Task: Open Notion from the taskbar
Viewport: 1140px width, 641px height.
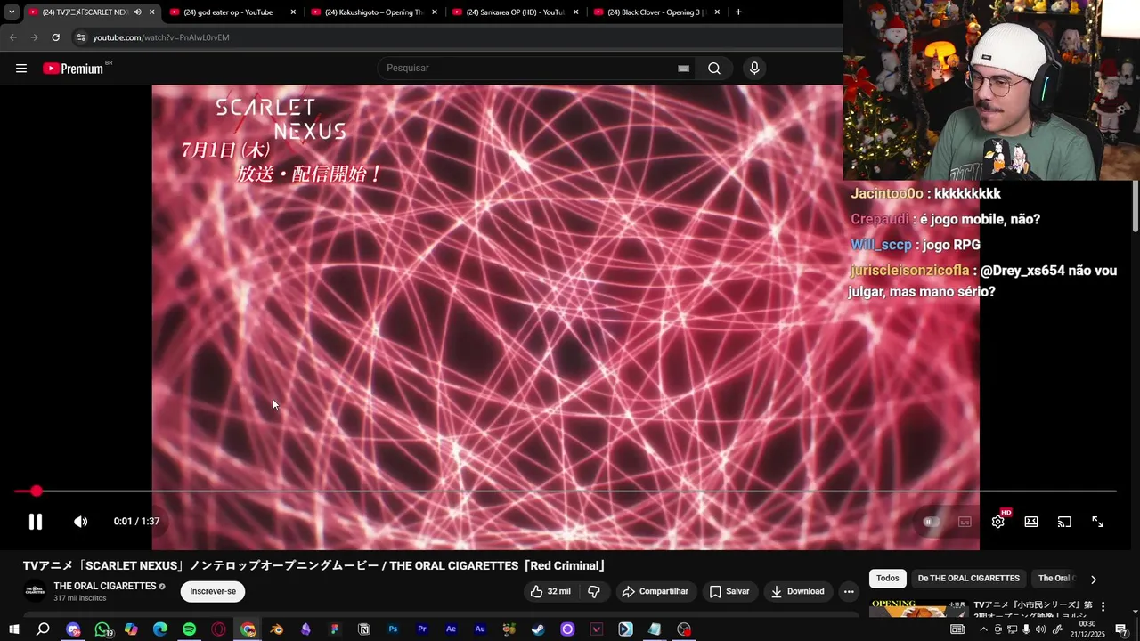Action: (x=363, y=629)
